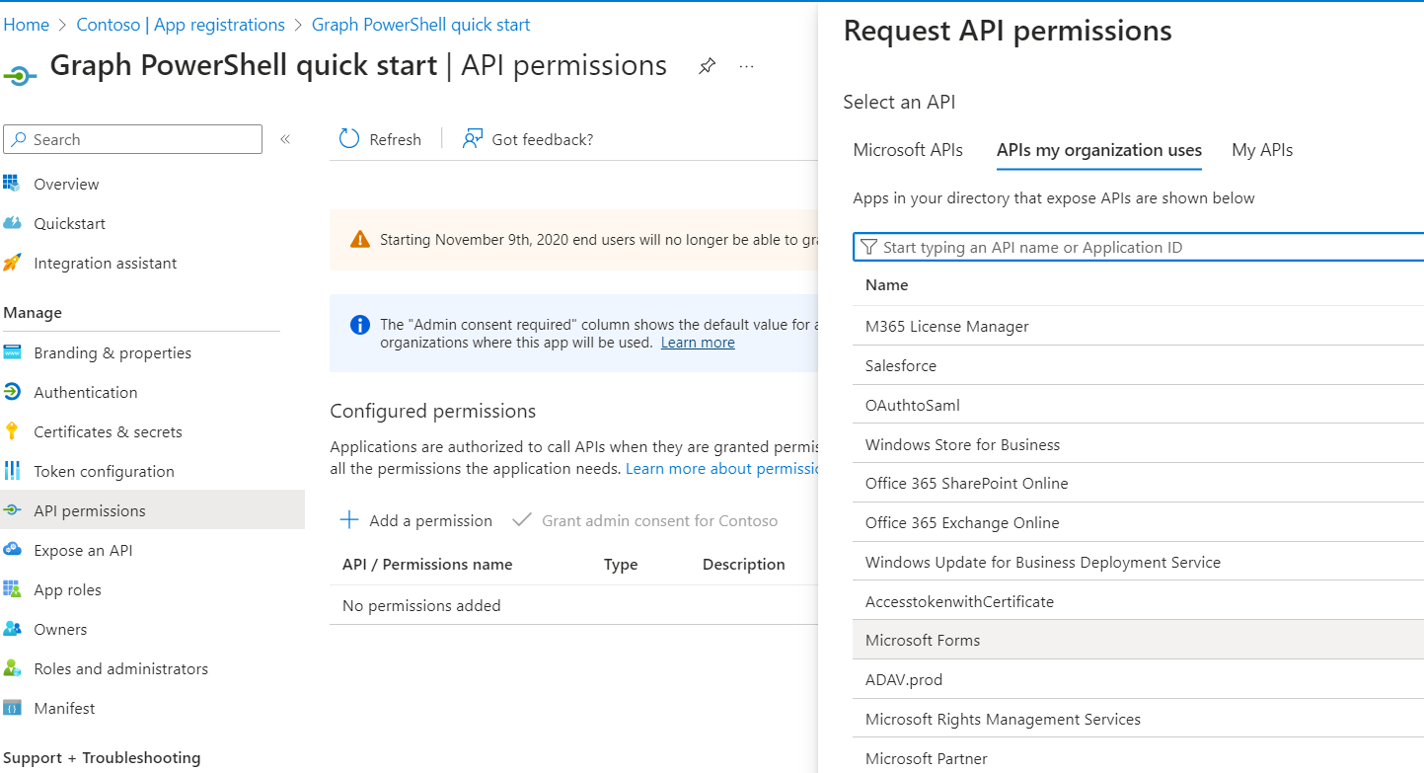
Task: Open Token configuration page
Action: tap(104, 471)
